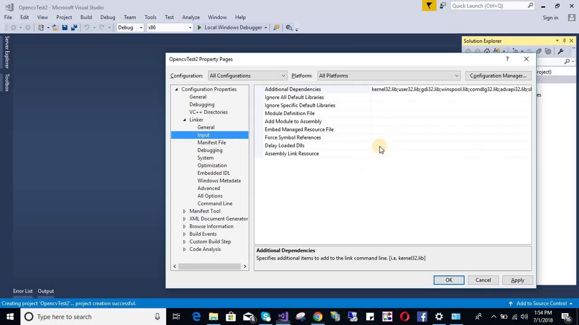Open the Configuration dropdown in Property Pages
579x325 pixels.
pyautogui.click(x=247, y=76)
